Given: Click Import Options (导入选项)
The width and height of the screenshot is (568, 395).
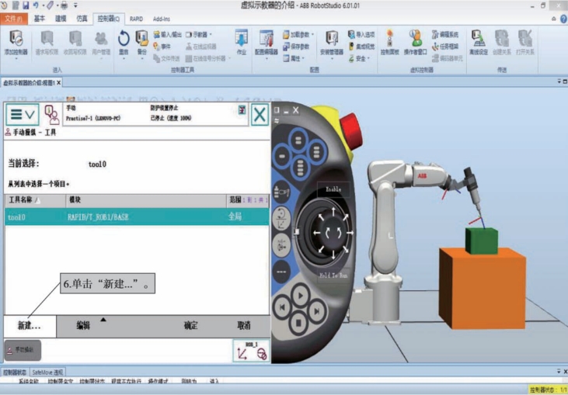Looking at the screenshot, I should [361, 34].
